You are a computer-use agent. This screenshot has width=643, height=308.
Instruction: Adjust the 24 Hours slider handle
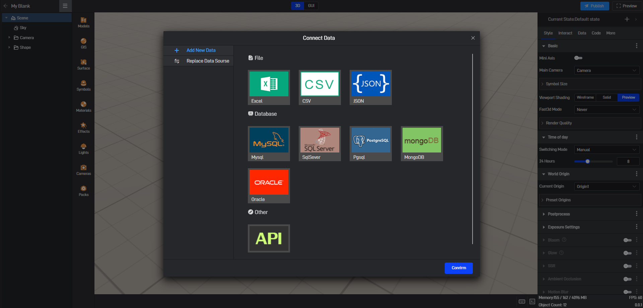[587, 162]
